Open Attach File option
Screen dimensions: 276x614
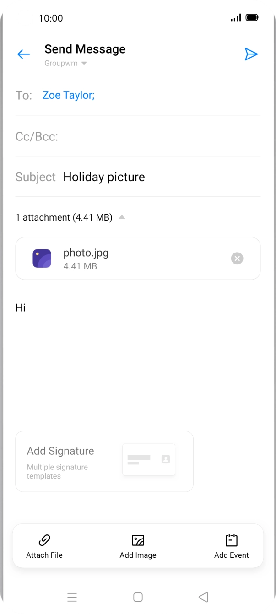tap(44, 545)
